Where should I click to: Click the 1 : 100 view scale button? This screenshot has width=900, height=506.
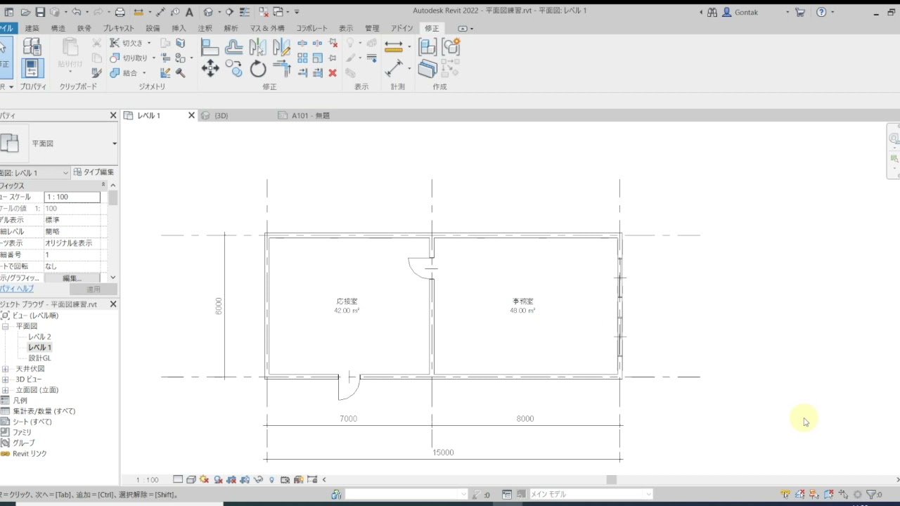point(147,480)
